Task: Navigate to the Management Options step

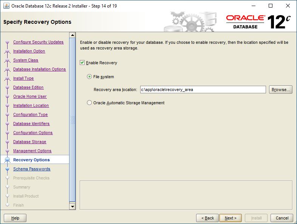Action: click(x=32, y=151)
